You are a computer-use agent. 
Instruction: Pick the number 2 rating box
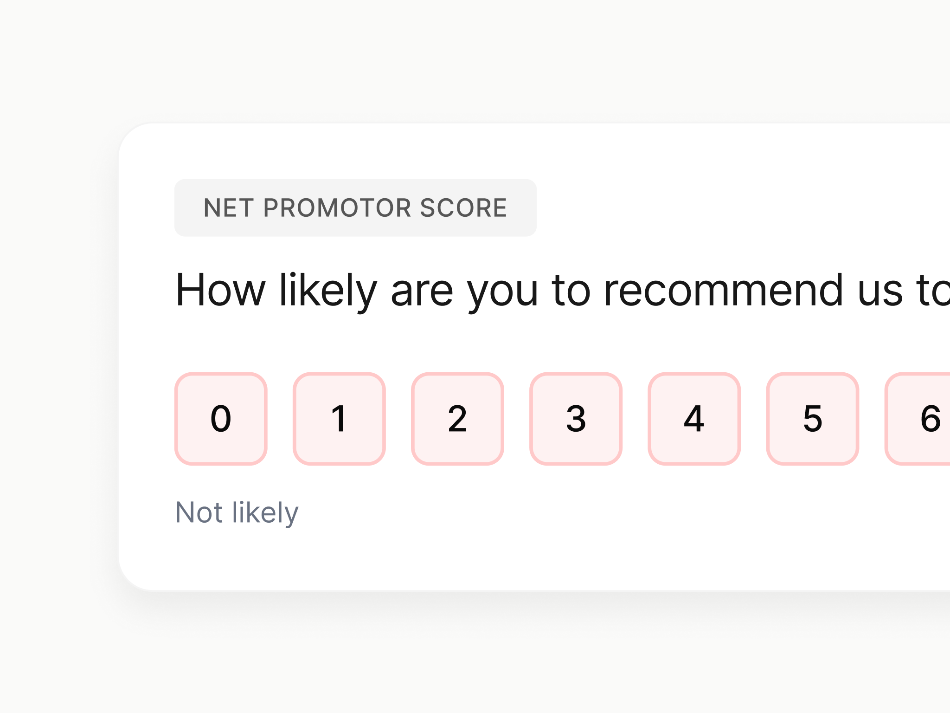coord(457,419)
